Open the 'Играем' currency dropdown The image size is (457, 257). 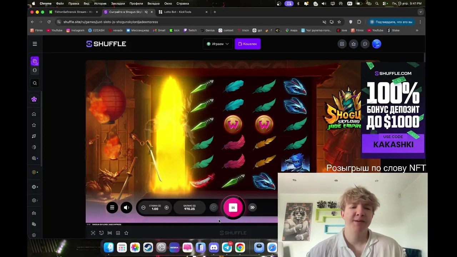pos(218,44)
